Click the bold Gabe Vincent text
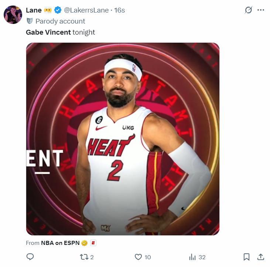Screen dimensions: 270x267 pyautogui.click(x=48, y=32)
